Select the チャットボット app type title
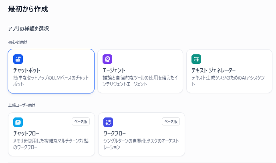 [27, 70]
